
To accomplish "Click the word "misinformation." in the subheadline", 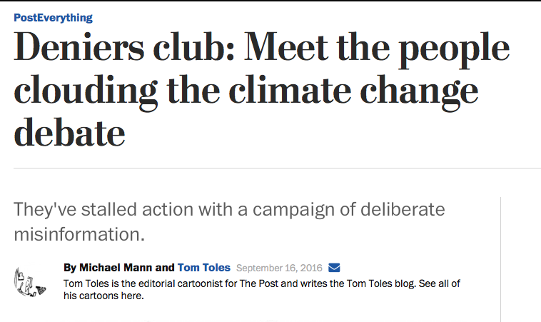I will (79, 234).
